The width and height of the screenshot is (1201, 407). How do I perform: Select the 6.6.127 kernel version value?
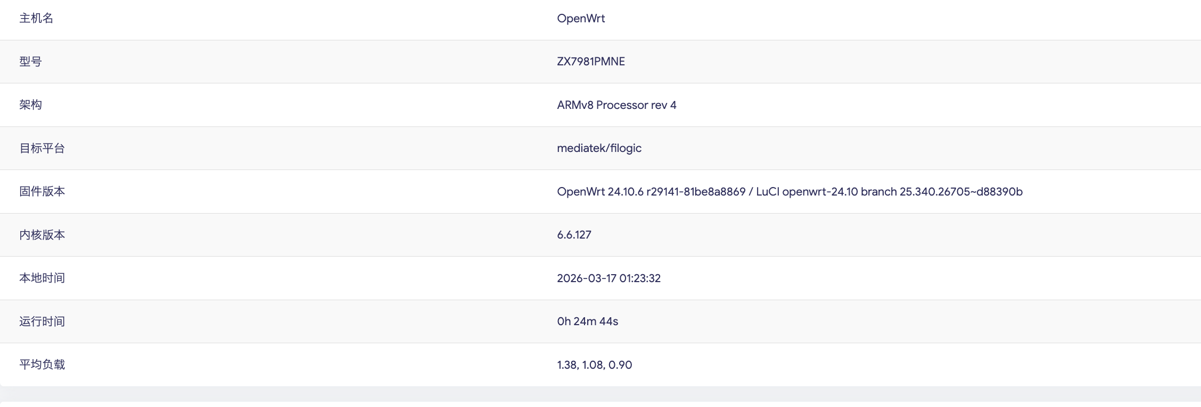[574, 235]
